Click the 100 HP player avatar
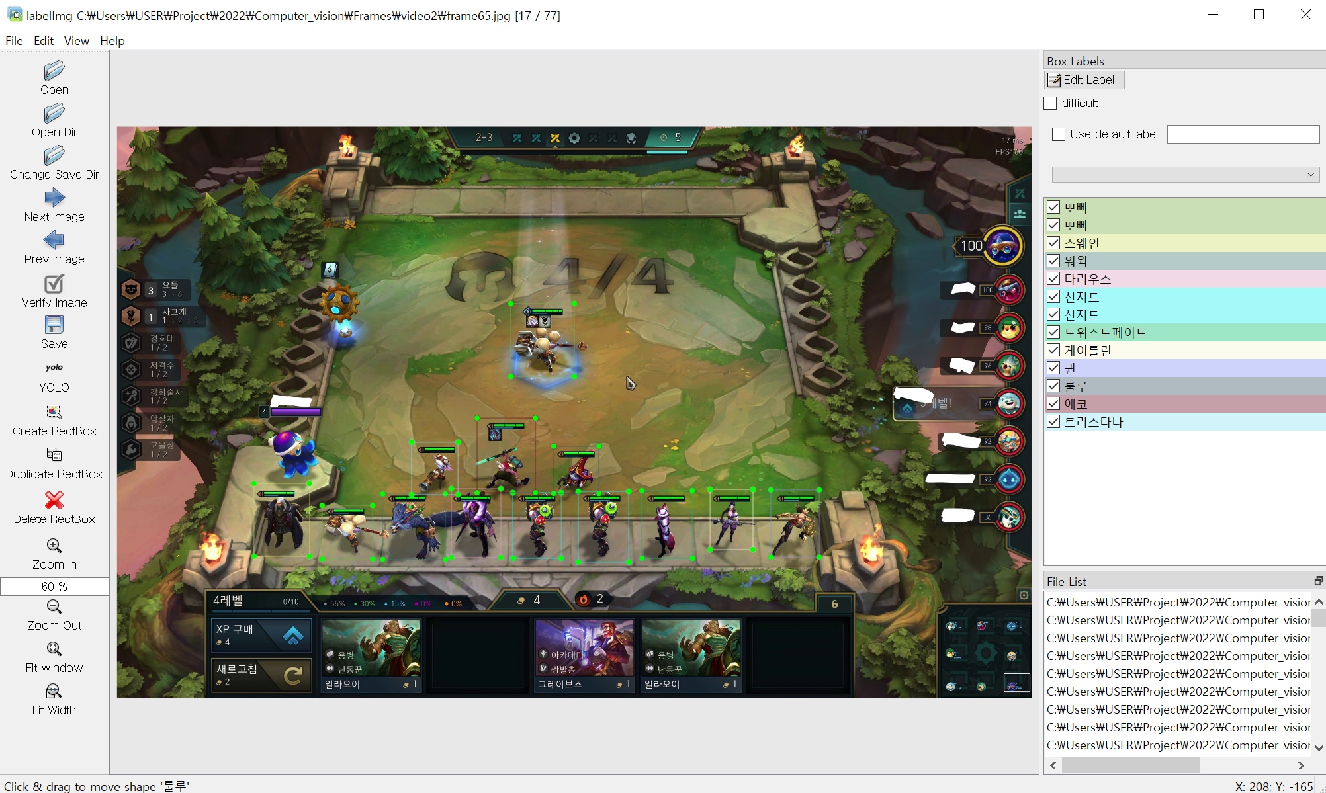This screenshot has width=1326, height=793. 1004,246
